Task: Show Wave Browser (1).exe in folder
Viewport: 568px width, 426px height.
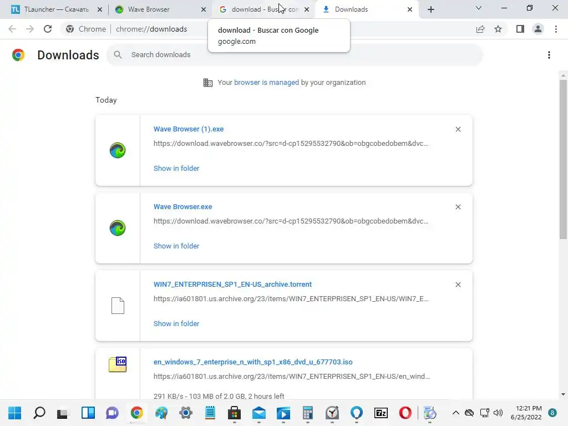Action: [176, 169]
